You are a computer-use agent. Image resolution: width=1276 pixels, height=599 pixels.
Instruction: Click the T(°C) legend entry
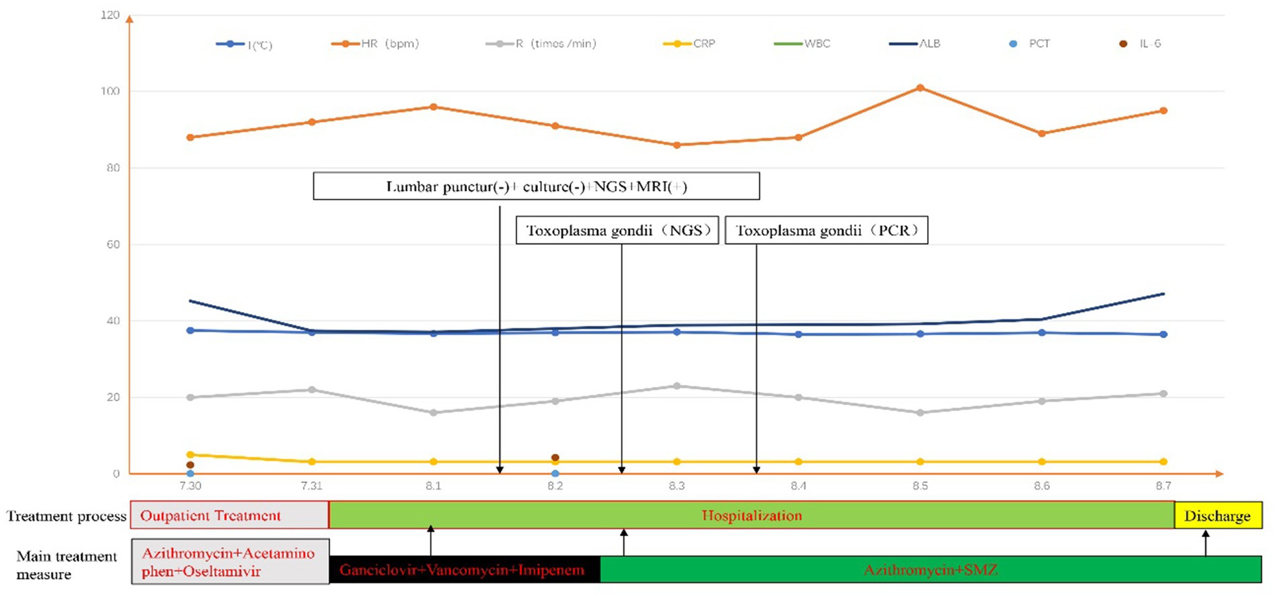[x=244, y=44]
